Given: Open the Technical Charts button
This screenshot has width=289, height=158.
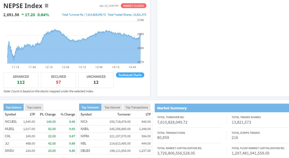Looking at the screenshot, I should [130, 75].
